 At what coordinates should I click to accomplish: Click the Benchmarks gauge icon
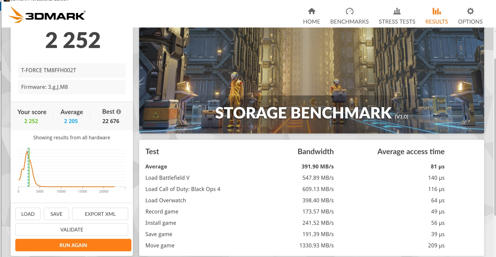349,11
